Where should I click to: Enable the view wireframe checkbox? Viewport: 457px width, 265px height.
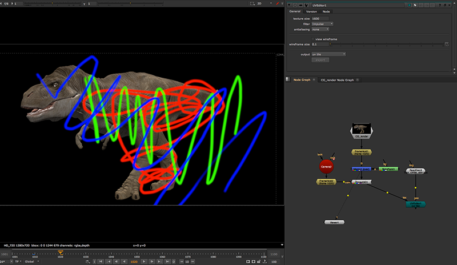(312, 39)
